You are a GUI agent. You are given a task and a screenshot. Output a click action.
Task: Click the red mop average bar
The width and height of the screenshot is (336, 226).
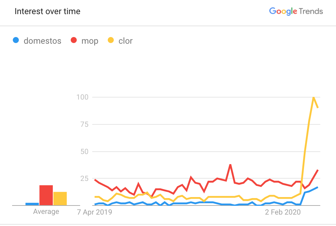46,195
